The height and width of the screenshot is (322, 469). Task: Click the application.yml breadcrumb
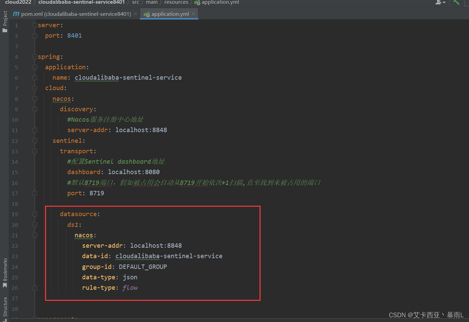[217, 2]
